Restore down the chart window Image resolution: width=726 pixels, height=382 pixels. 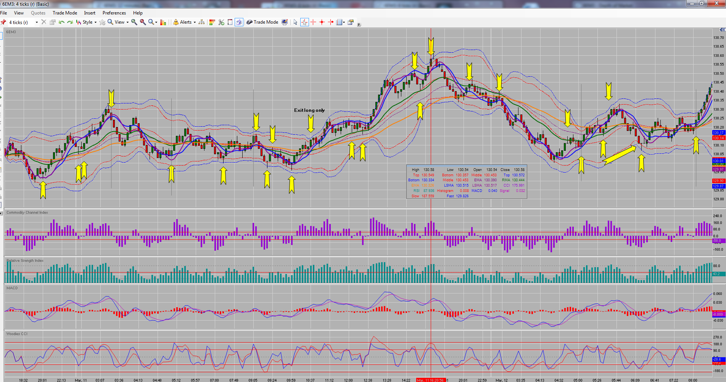tap(702, 3)
